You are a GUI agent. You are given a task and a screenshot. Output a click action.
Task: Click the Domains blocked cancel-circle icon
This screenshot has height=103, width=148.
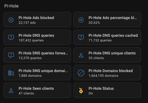tap(81, 73)
